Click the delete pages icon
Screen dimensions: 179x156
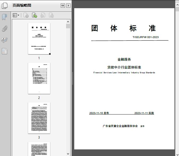coord(26,15)
